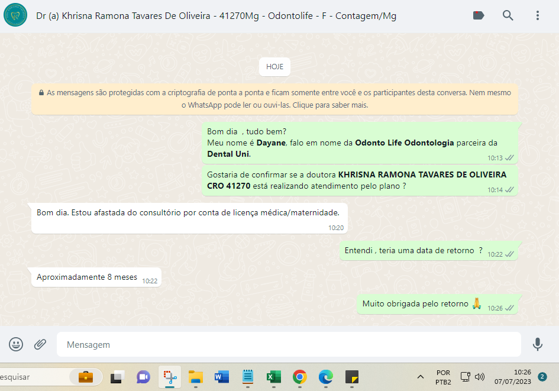Open the contact profile picture

click(x=15, y=15)
